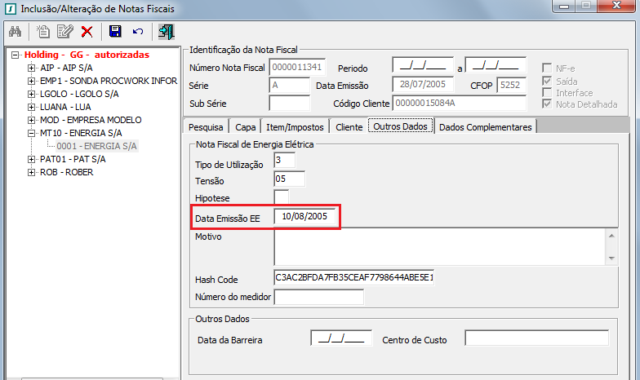640x380 pixels.
Task: Collapse the MT10 - ENERGIA S/A node
Action: tap(32, 133)
